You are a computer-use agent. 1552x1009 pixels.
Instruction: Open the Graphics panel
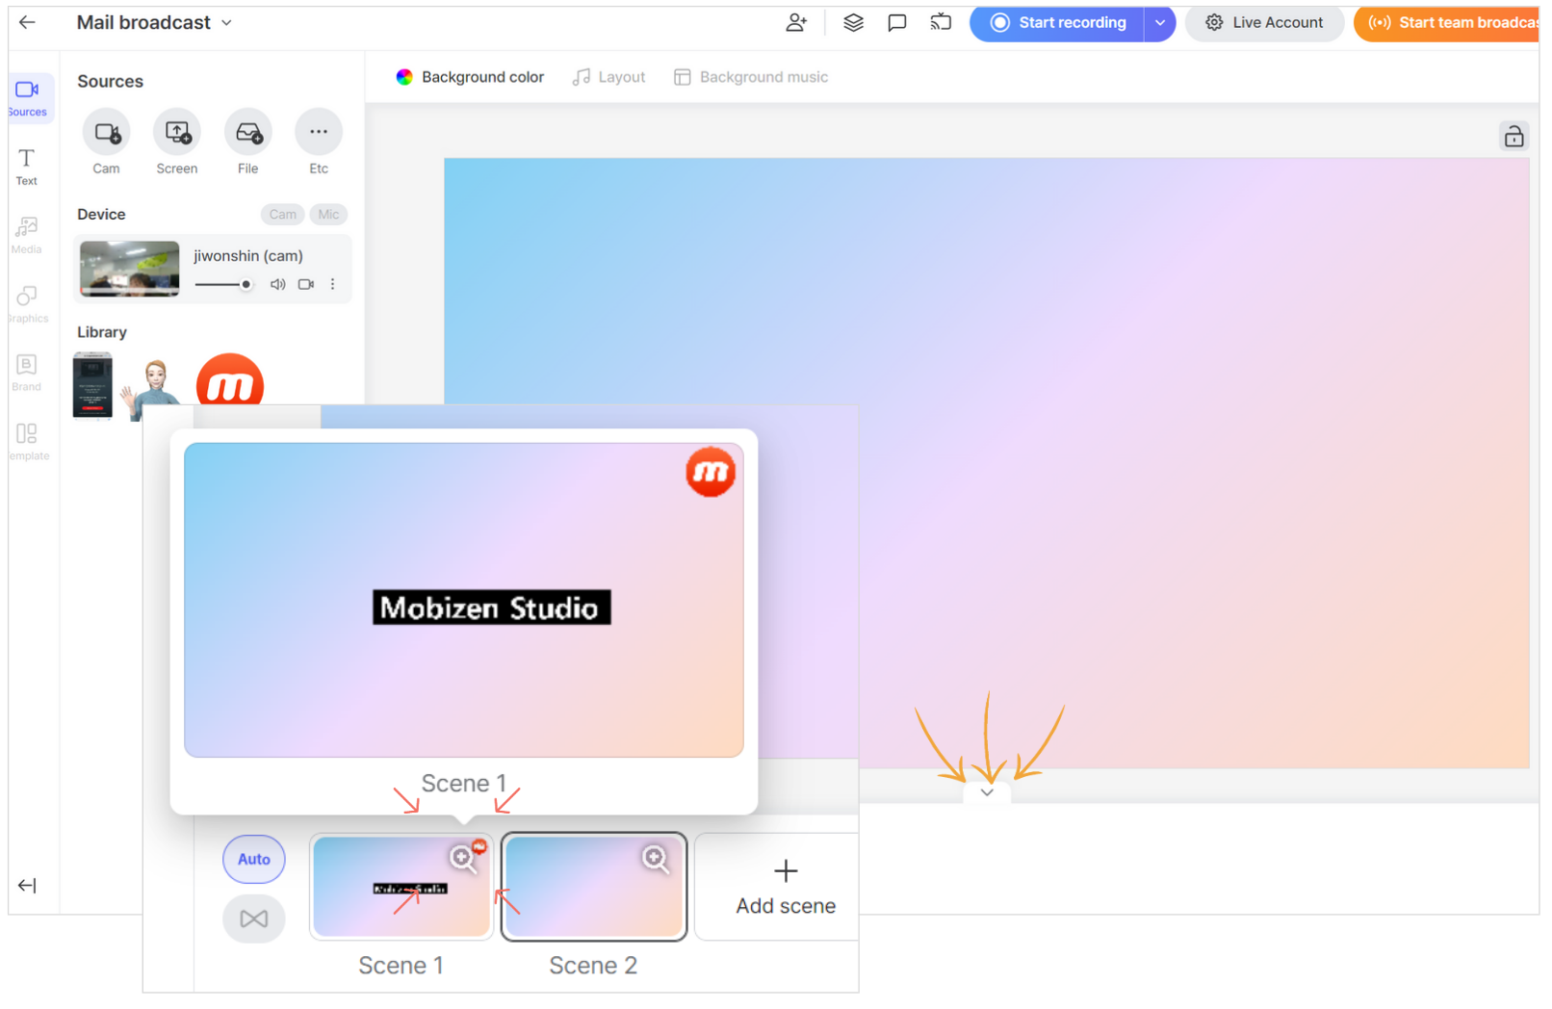26,301
